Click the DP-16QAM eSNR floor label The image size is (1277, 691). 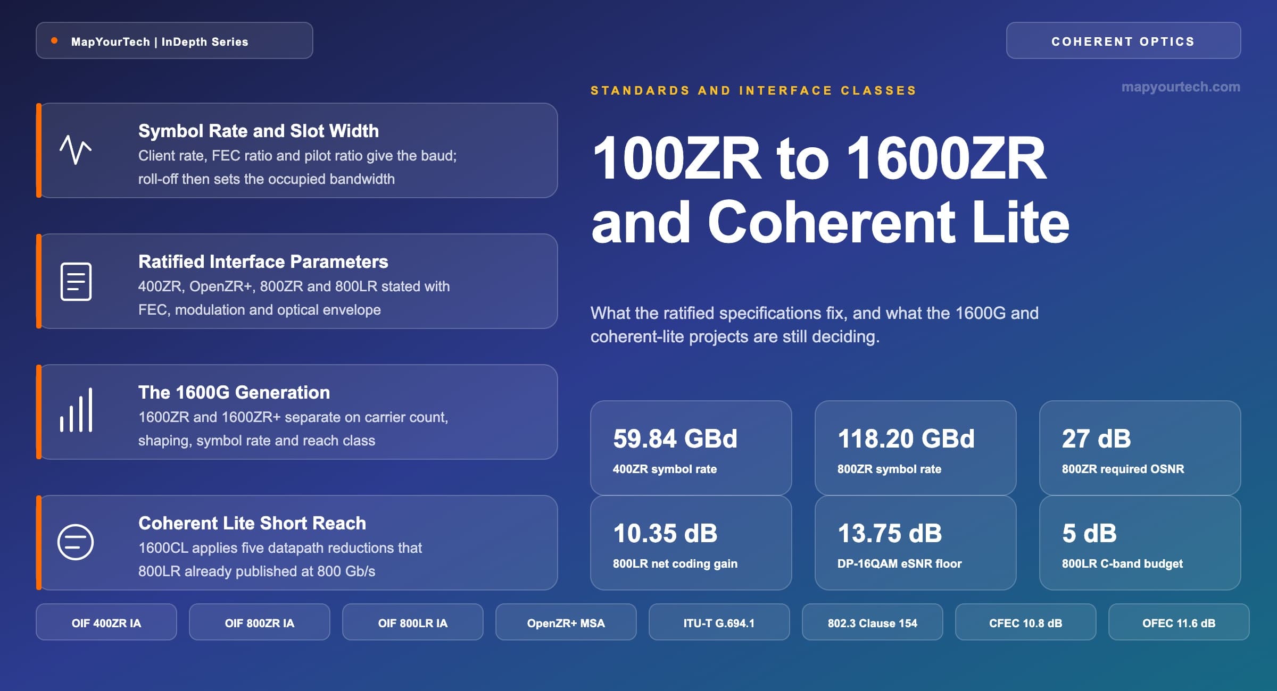point(900,563)
